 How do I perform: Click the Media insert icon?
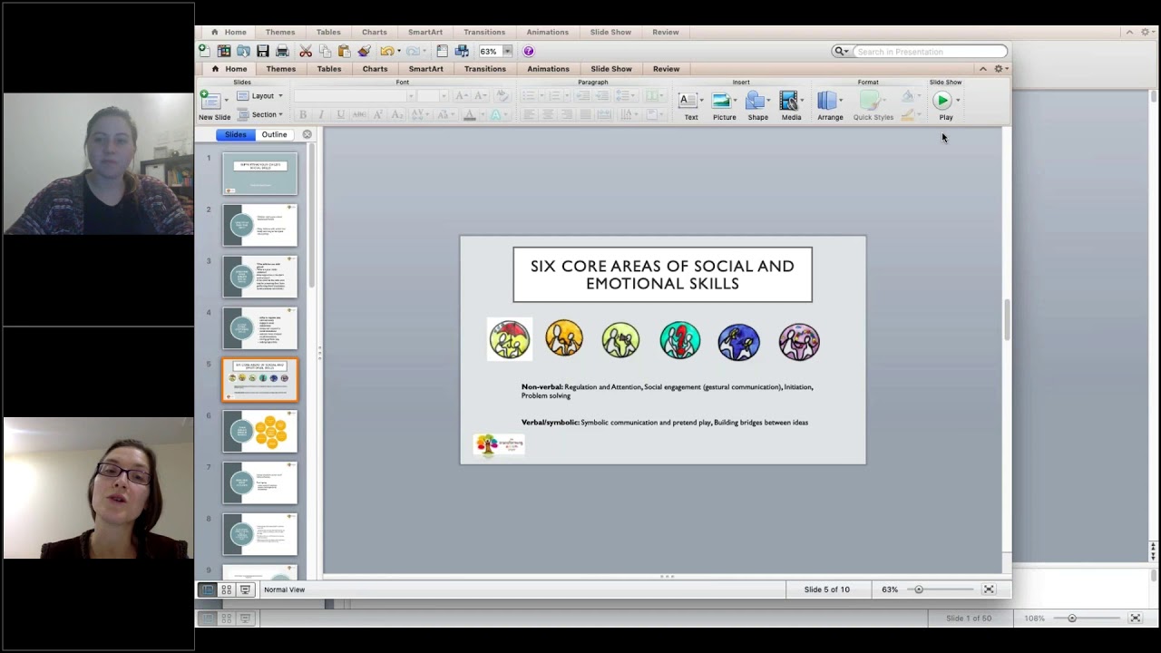click(791, 106)
